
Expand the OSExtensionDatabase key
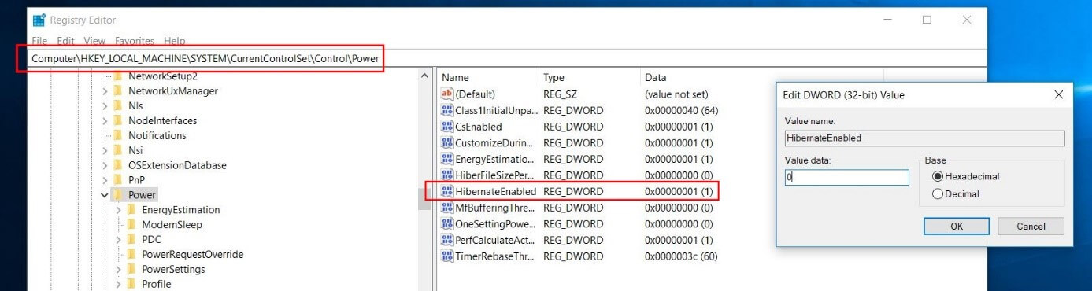pyautogui.click(x=105, y=165)
